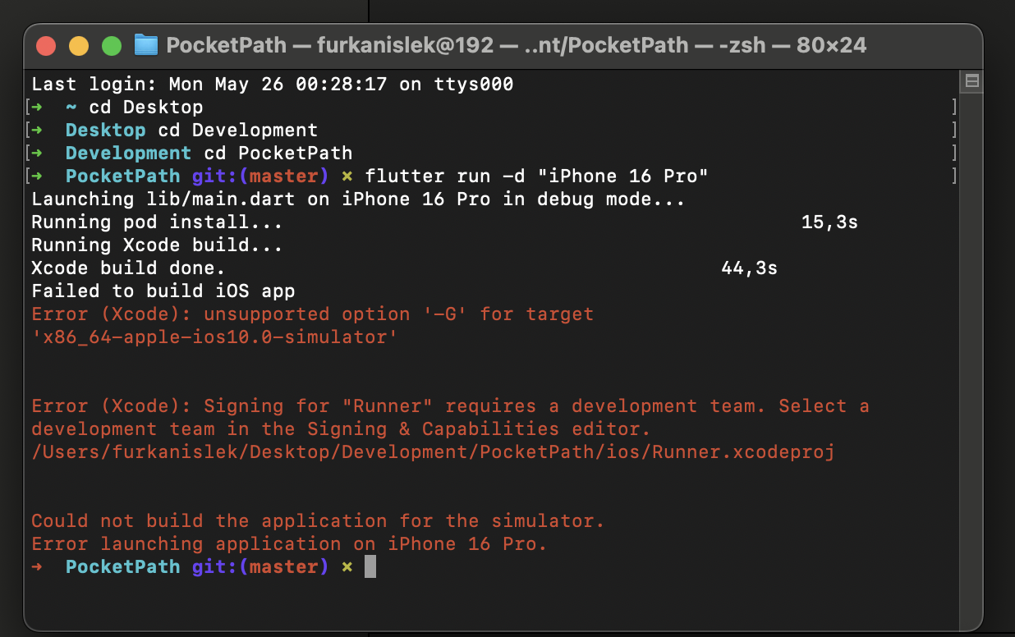Screen dimensions: 1015x637
Task: Click the split-pane icon at top right
Action: 971,80
